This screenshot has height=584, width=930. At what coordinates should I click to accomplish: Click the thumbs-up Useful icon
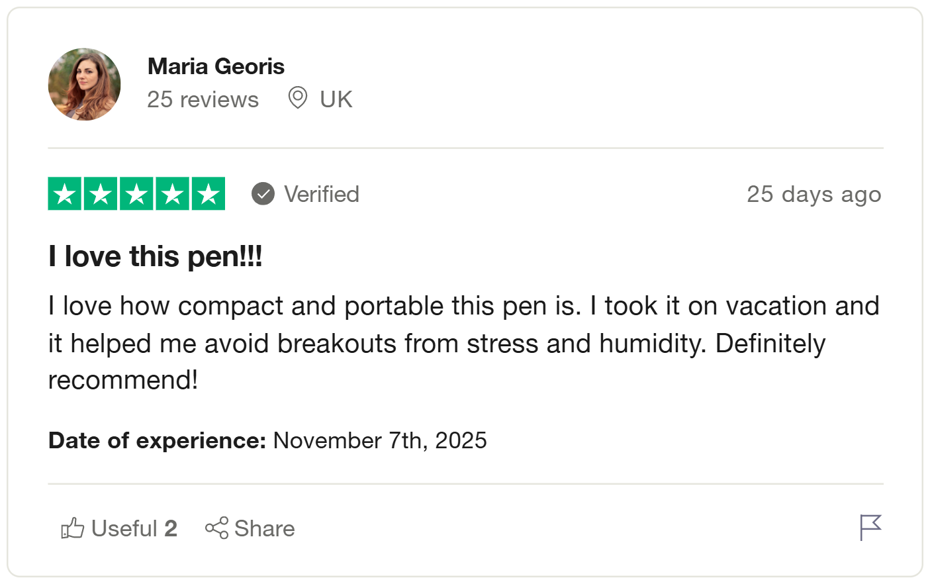72,528
